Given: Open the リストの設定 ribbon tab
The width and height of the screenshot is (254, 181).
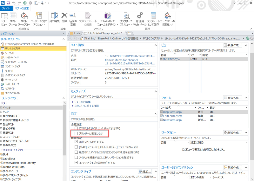Looking at the screenshot, I should (x=22, y=9).
